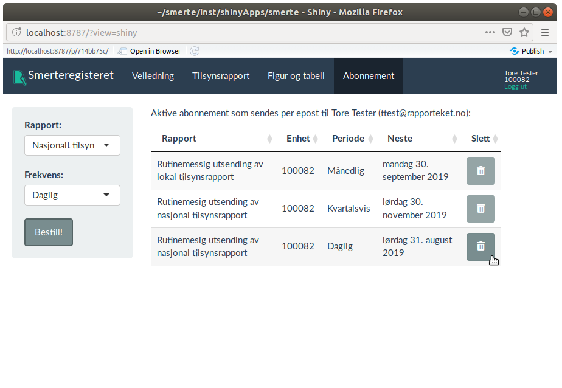Click 'lørdag 30. november 2019' cell
Image resolution: width=562 pixels, height=388 pixels.
[418, 209]
